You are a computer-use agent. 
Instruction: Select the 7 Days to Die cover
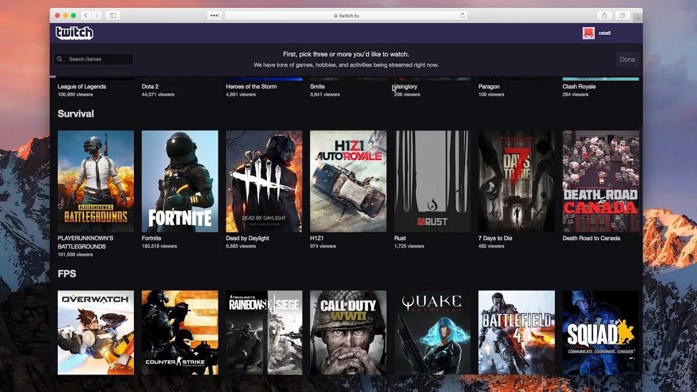click(516, 181)
